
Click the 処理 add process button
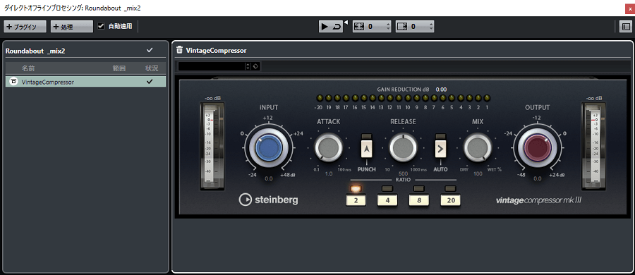(x=72, y=27)
